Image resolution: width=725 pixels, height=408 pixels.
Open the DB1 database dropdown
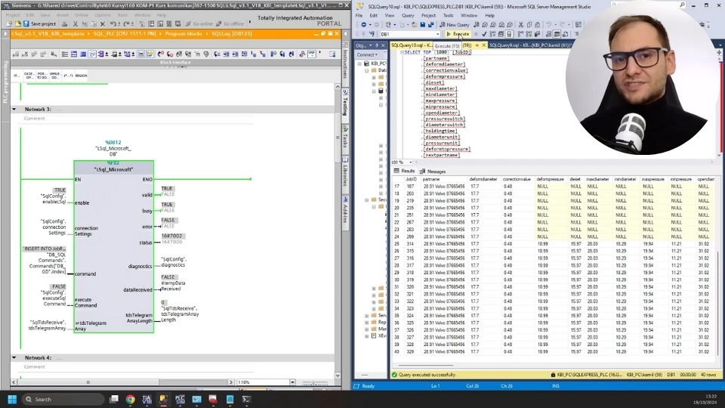coord(437,34)
